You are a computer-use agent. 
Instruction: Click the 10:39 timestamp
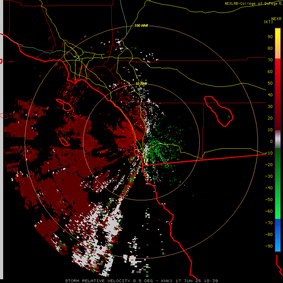pos(211,281)
